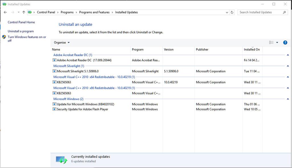Collapse the Microsoft Silverlight group
The width and height of the screenshot is (292, 168).
coord(288,66)
